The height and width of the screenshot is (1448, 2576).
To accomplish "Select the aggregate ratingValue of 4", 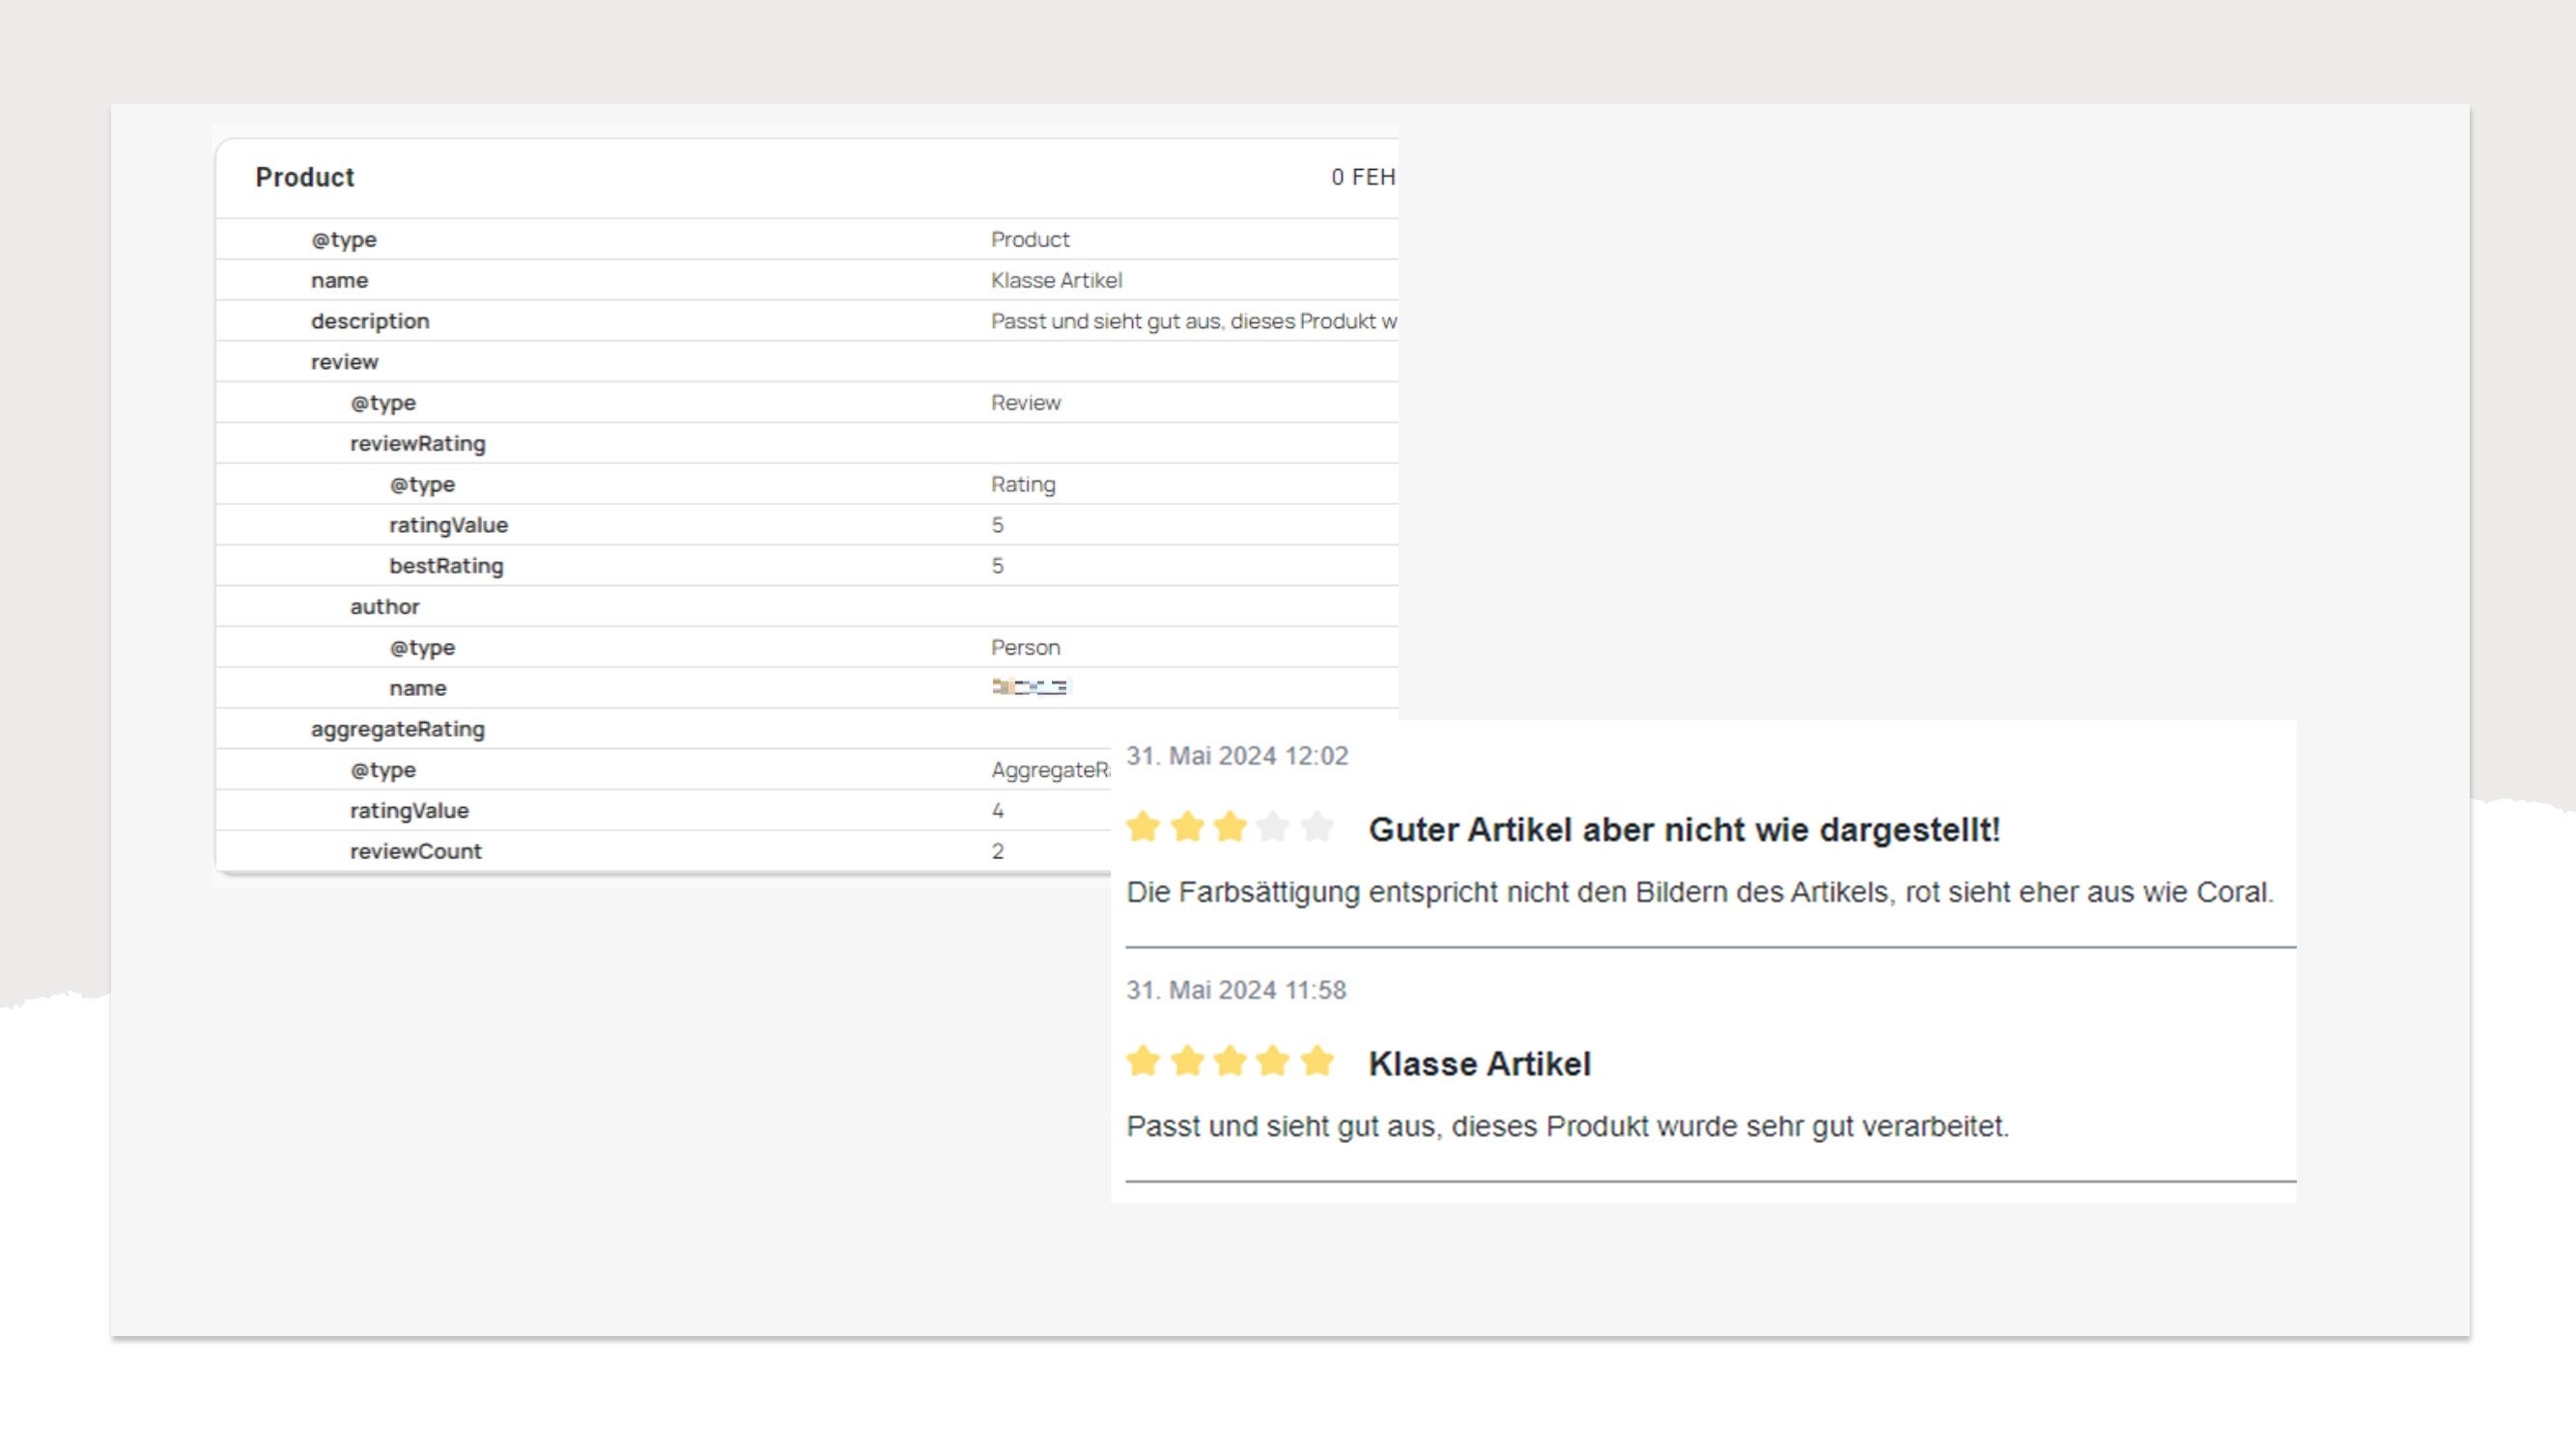I will (997, 811).
